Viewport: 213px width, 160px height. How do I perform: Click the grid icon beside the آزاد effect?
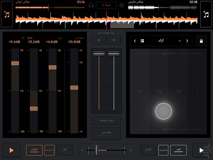pyautogui.click(x=142, y=41)
